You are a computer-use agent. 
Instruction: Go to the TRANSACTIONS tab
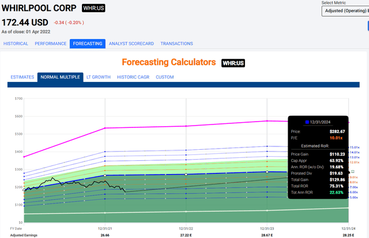tap(177, 43)
